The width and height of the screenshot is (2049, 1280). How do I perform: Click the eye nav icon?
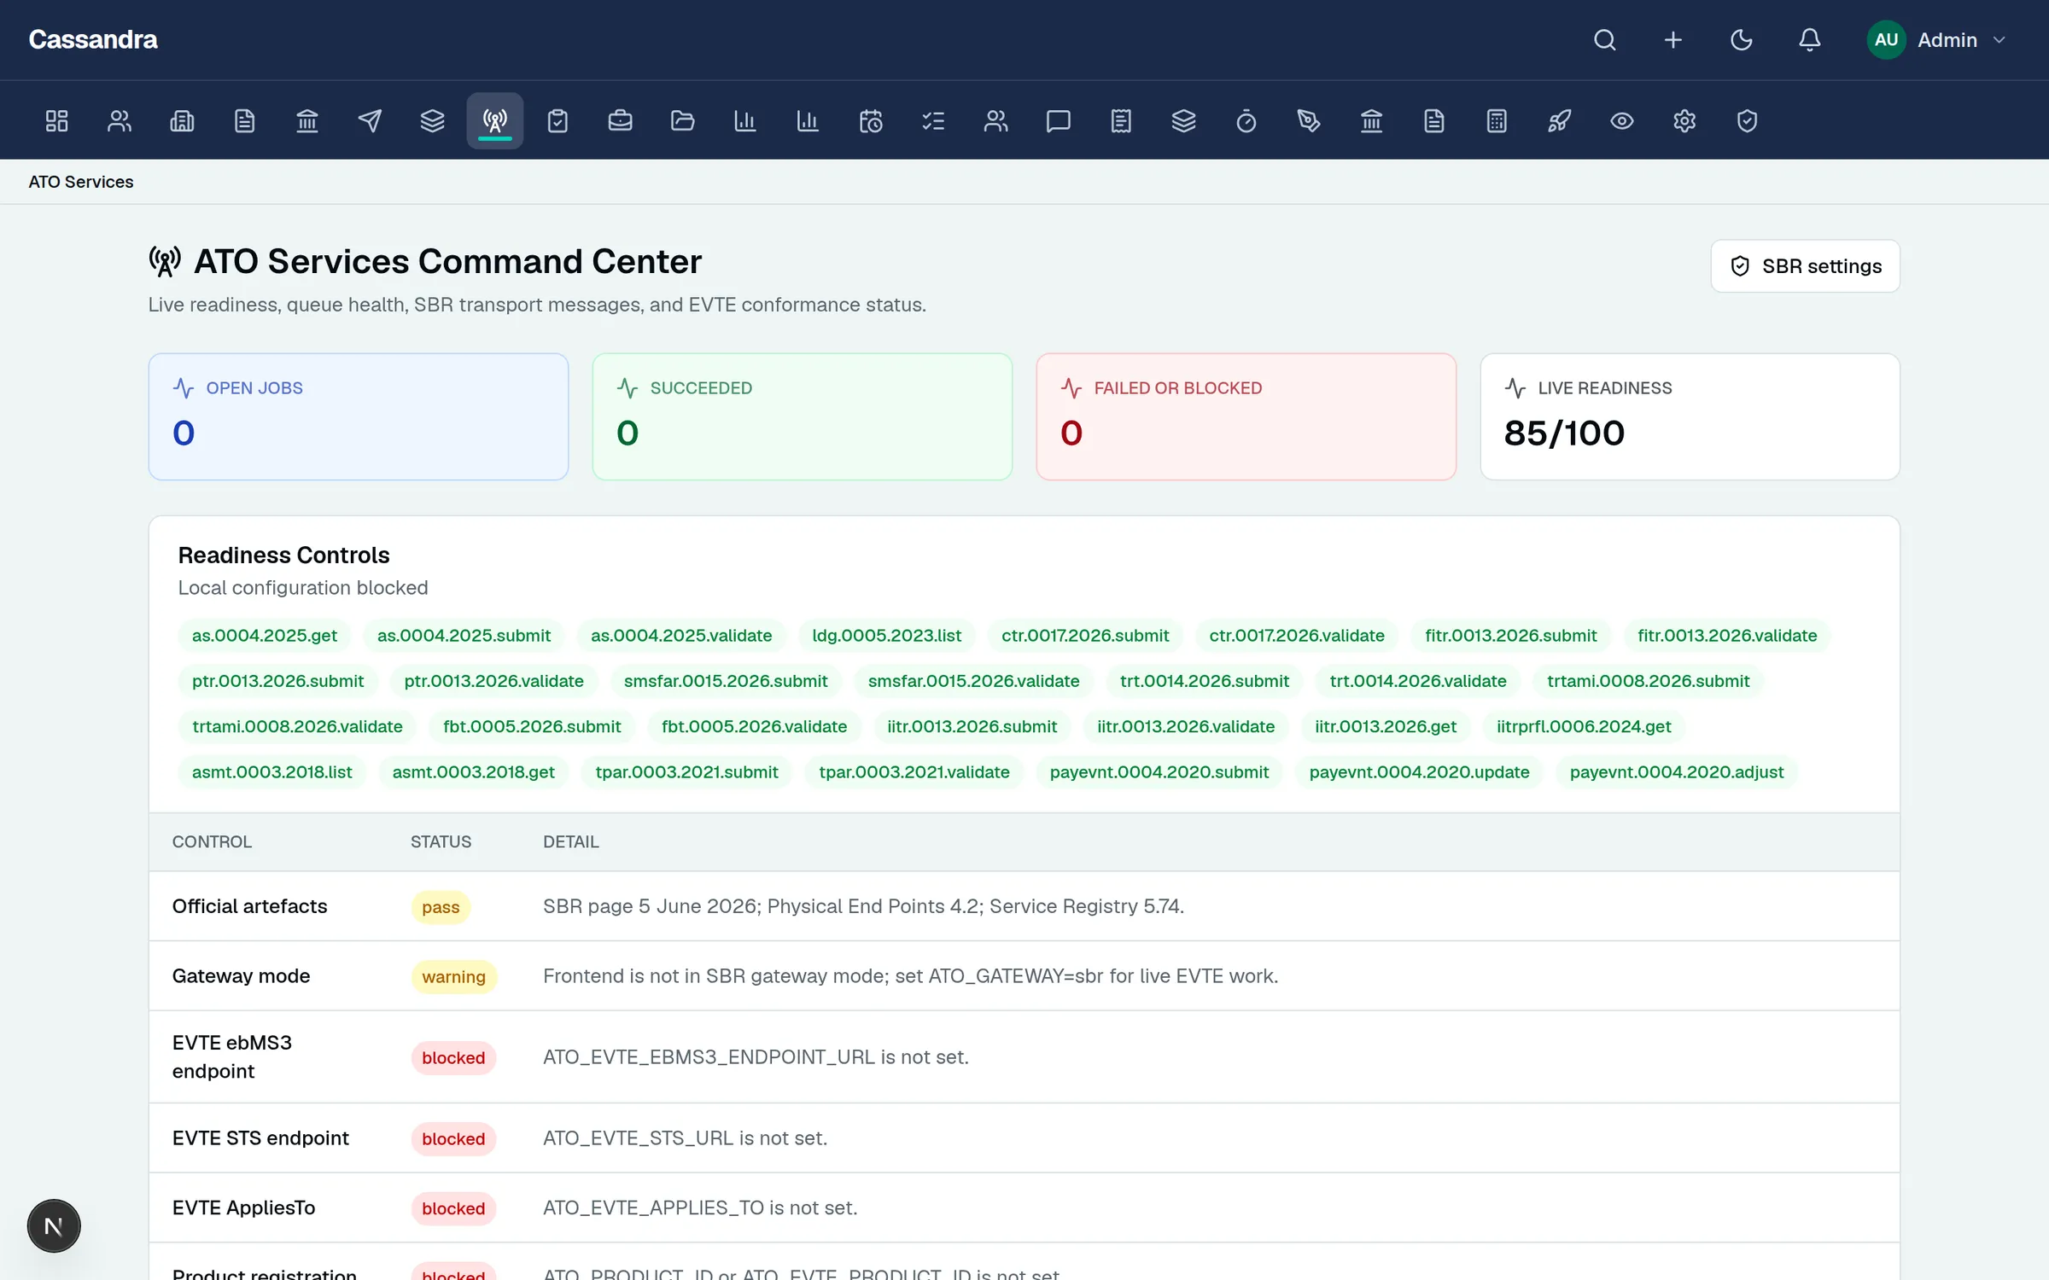point(1622,121)
